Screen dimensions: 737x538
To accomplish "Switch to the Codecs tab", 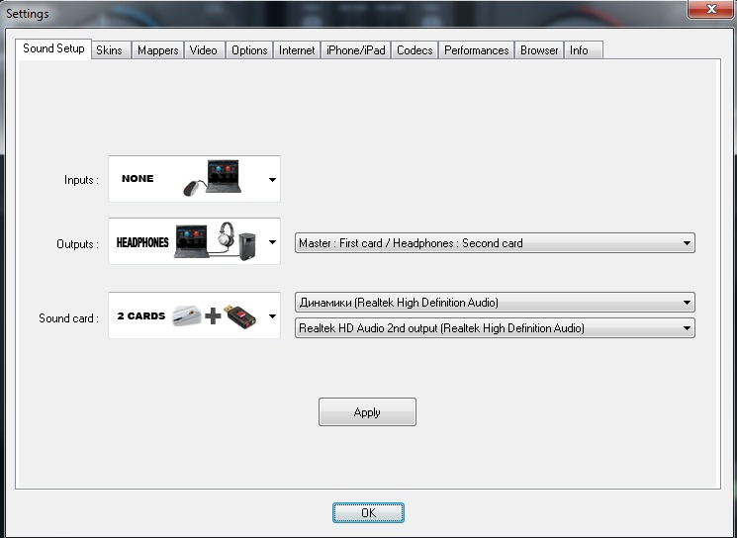I will coord(415,50).
